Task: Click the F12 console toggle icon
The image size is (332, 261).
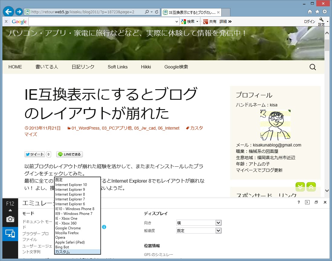Action: 307,202
